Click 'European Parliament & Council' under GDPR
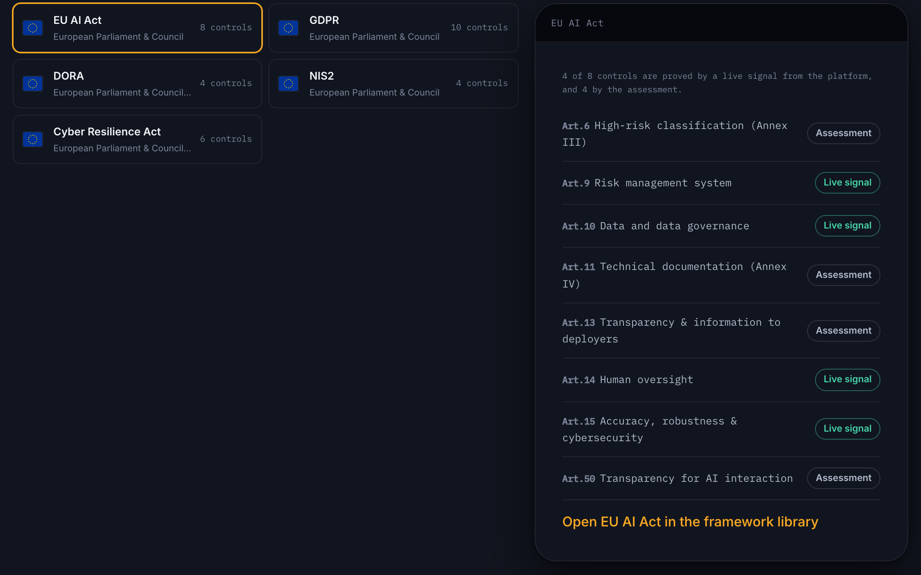The width and height of the screenshot is (921, 575). [x=374, y=37]
